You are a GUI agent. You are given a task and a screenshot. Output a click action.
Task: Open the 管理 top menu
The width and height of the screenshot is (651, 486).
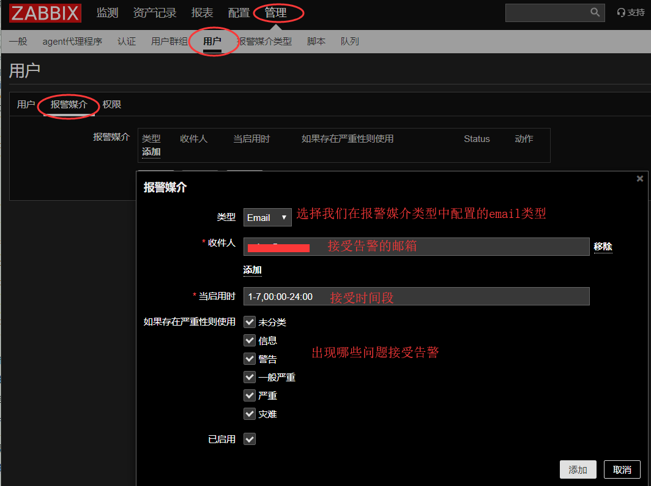tap(275, 13)
